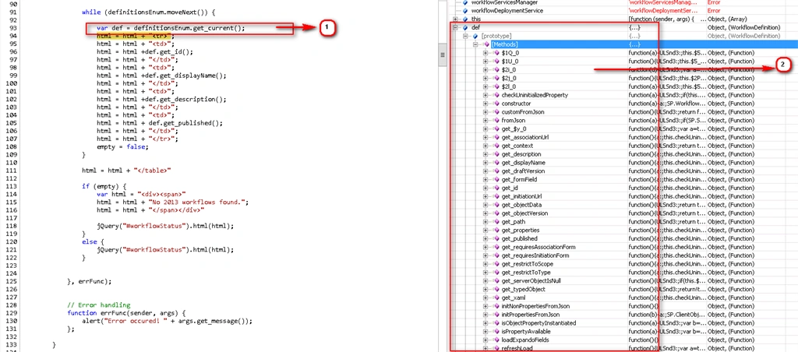Image resolution: width=798 pixels, height=352 pixels.
Task: Click the method icon for $2l_0
Action: coord(496,86)
